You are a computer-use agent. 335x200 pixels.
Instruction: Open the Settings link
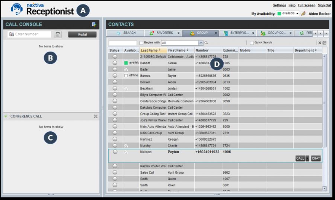tap(280, 5)
